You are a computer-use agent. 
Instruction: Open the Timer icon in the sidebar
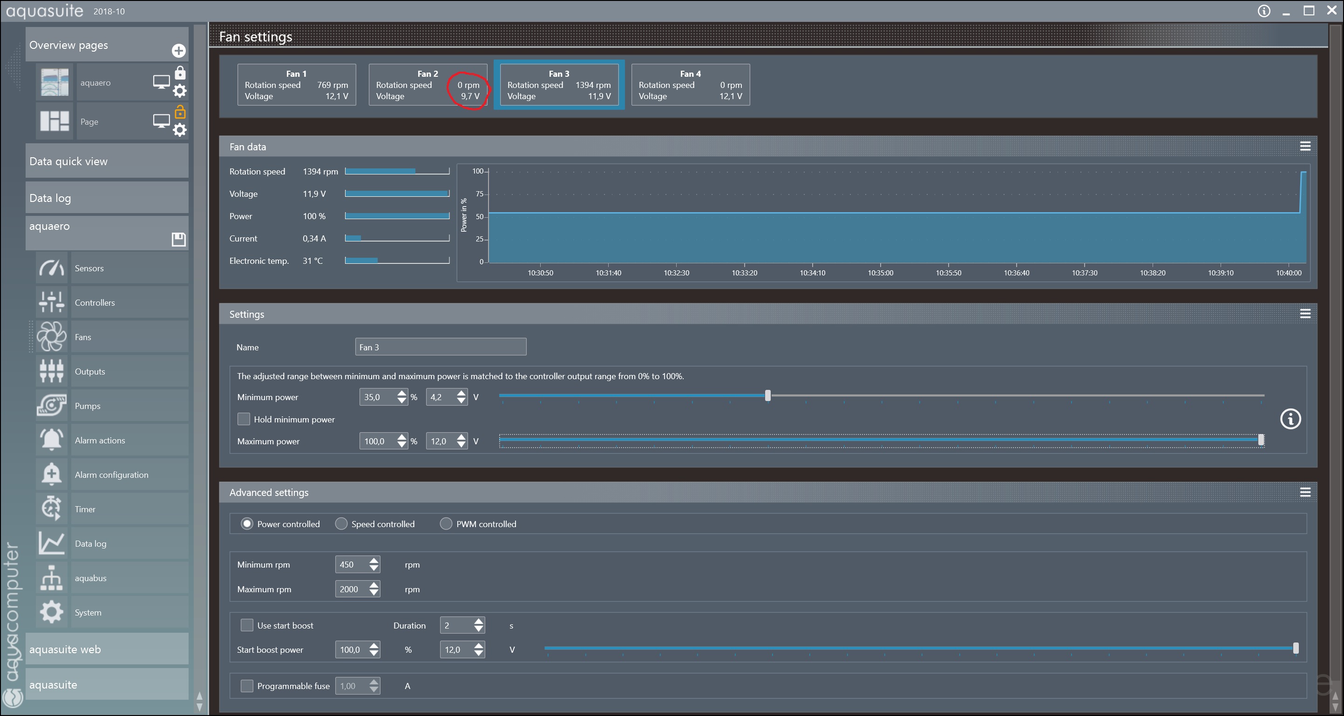click(51, 509)
